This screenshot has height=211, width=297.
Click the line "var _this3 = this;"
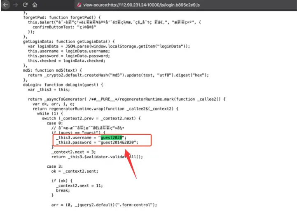click(49, 89)
